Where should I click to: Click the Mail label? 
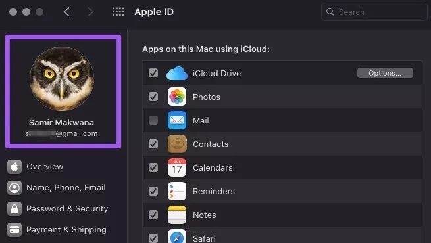(201, 120)
